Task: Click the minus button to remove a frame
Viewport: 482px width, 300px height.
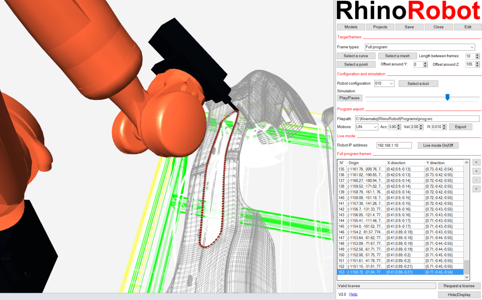Action: [x=476, y=180]
